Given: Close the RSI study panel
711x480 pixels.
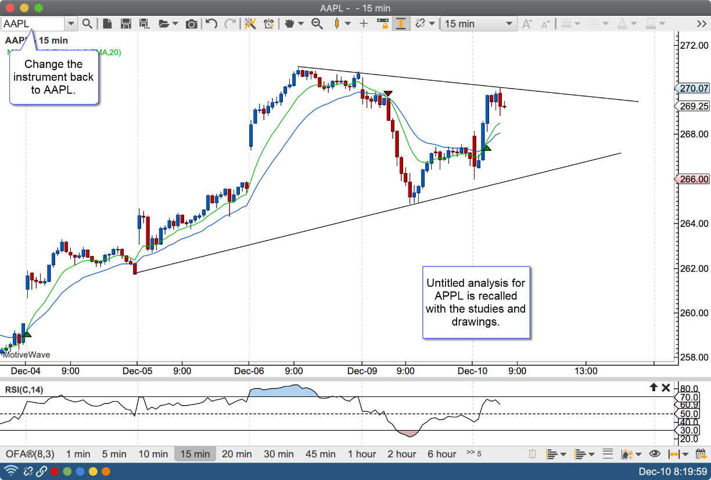Looking at the screenshot, I should tap(666, 388).
